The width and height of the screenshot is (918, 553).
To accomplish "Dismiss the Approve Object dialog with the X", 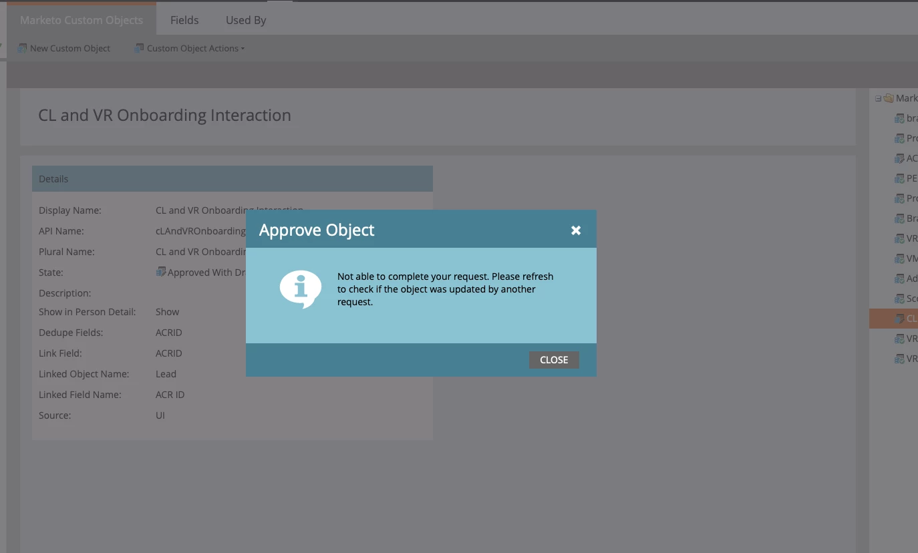I will coord(576,230).
